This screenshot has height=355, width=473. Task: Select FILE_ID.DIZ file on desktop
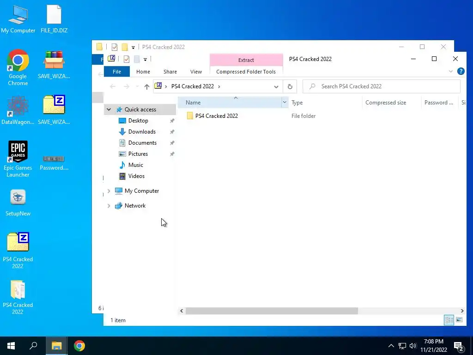click(54, 18)
